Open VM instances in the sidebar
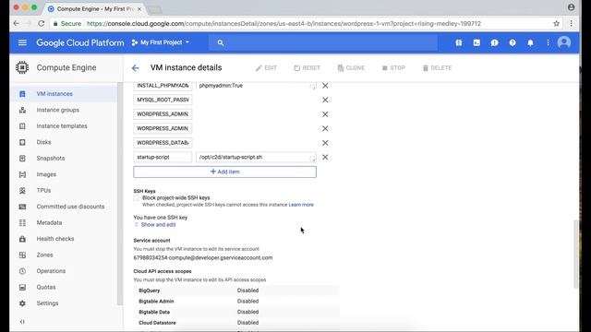Screen dimensions: 591x332 pos(64,94)
